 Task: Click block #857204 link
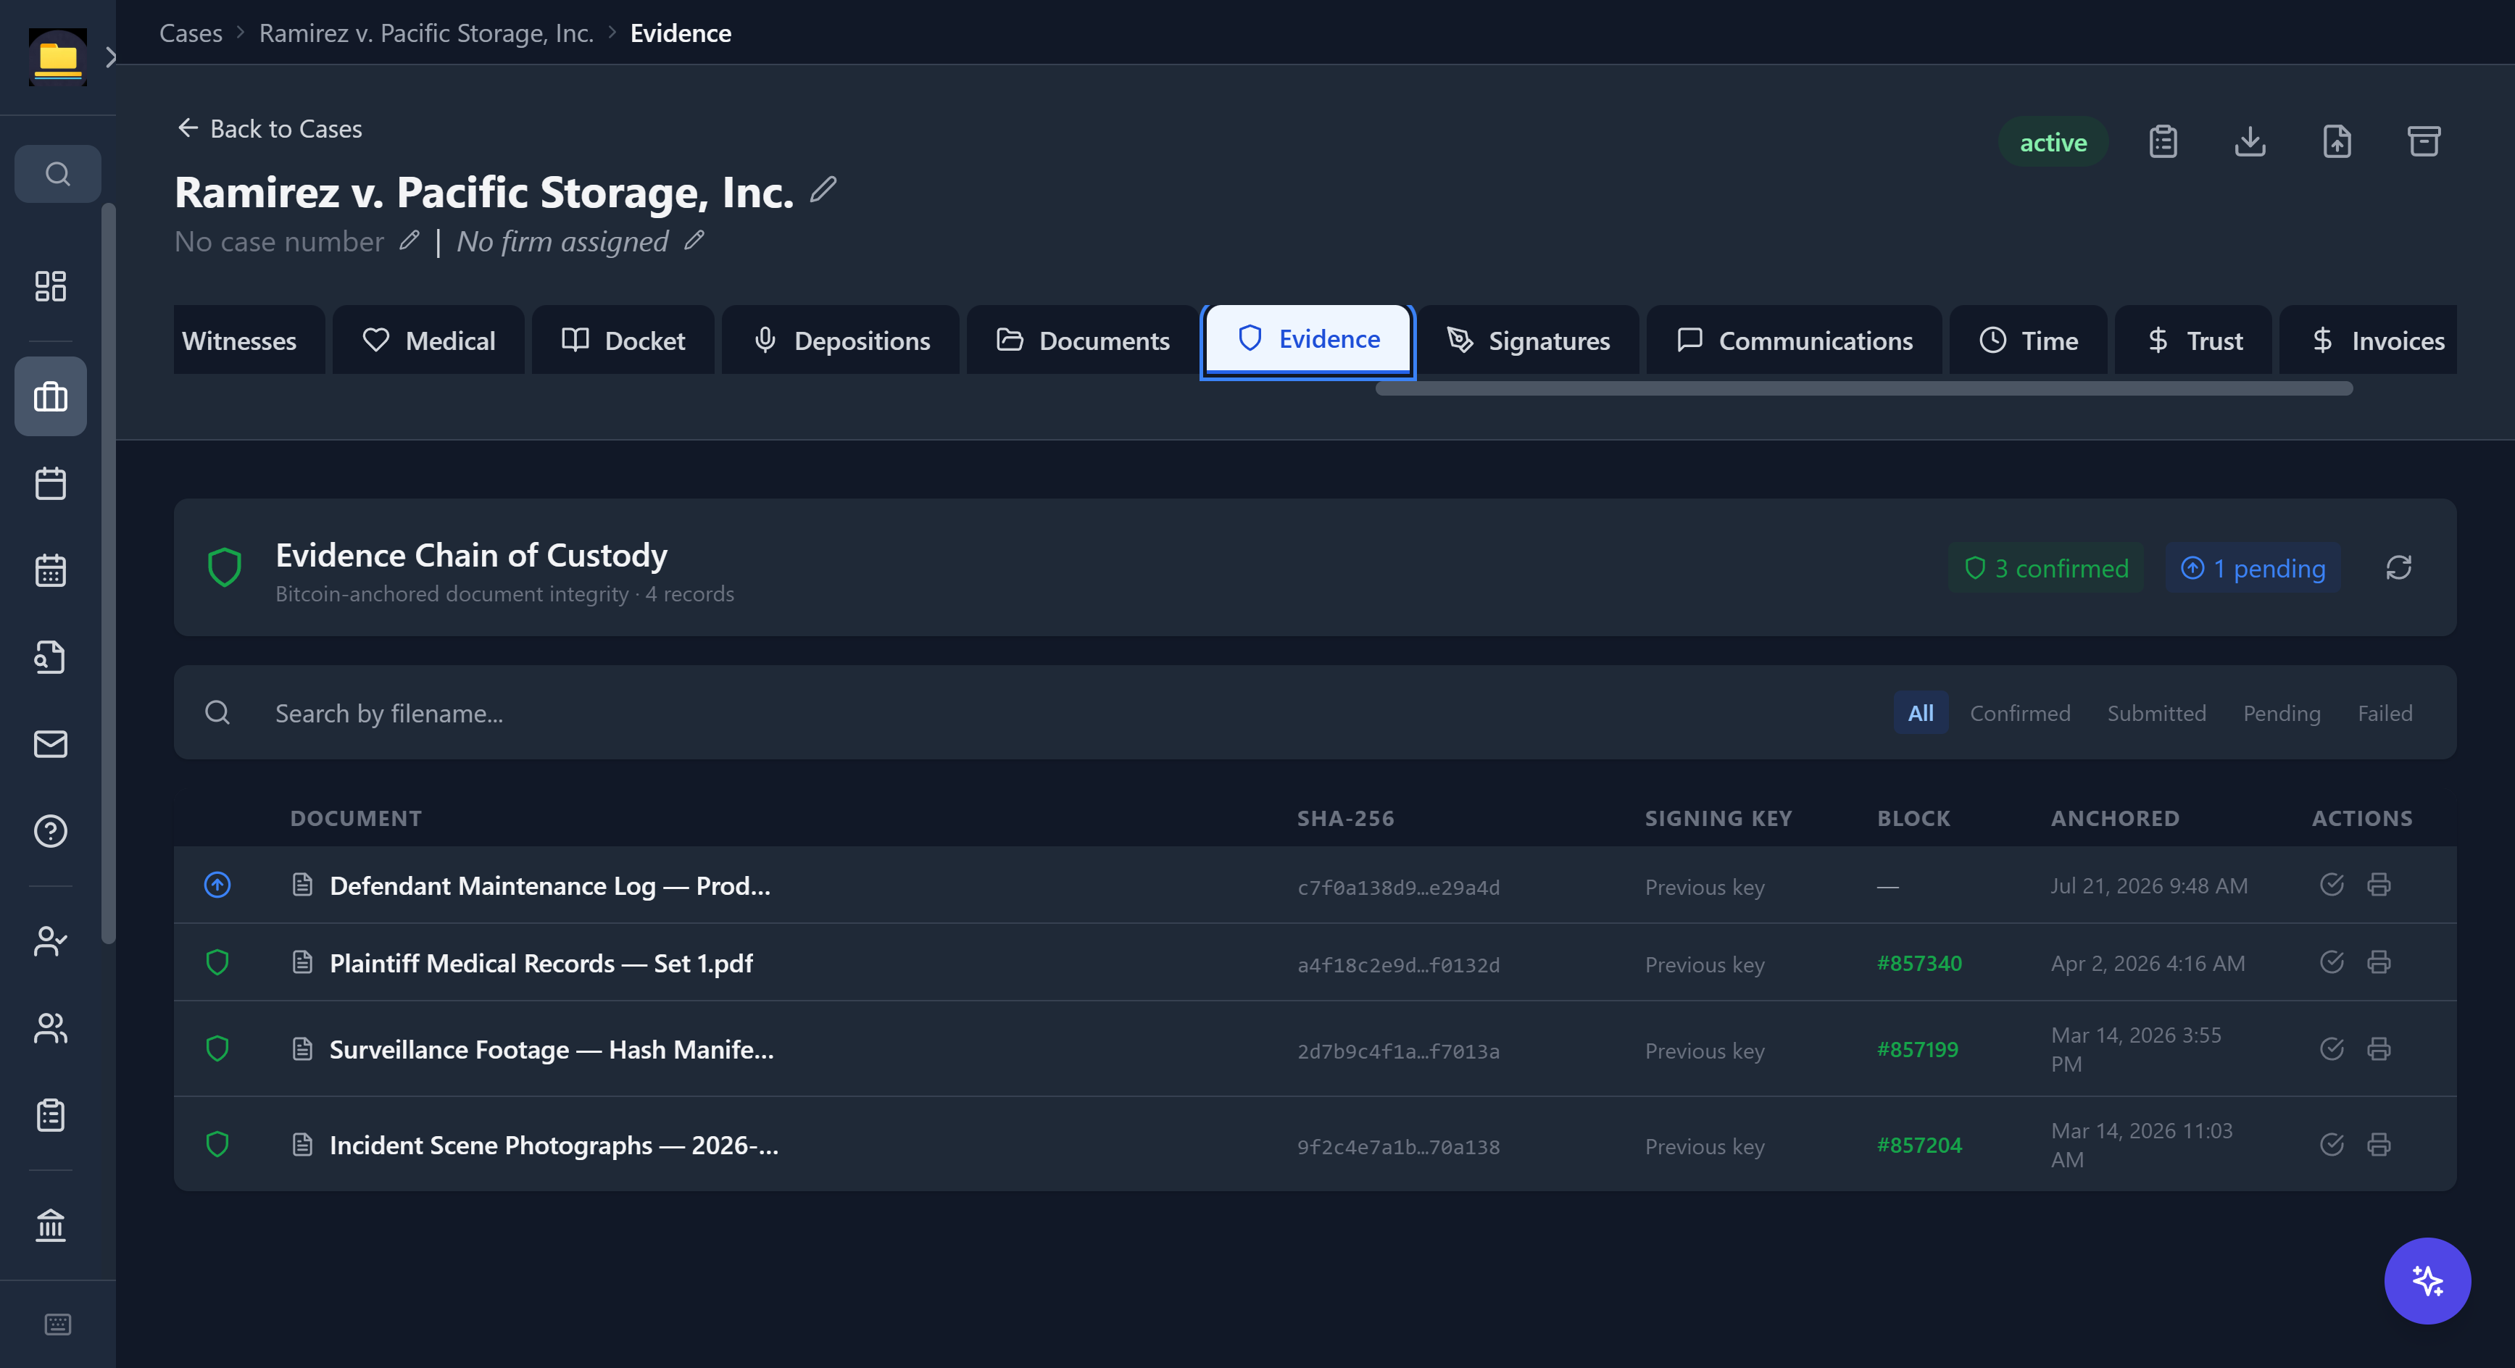tap(1919, 1145)
